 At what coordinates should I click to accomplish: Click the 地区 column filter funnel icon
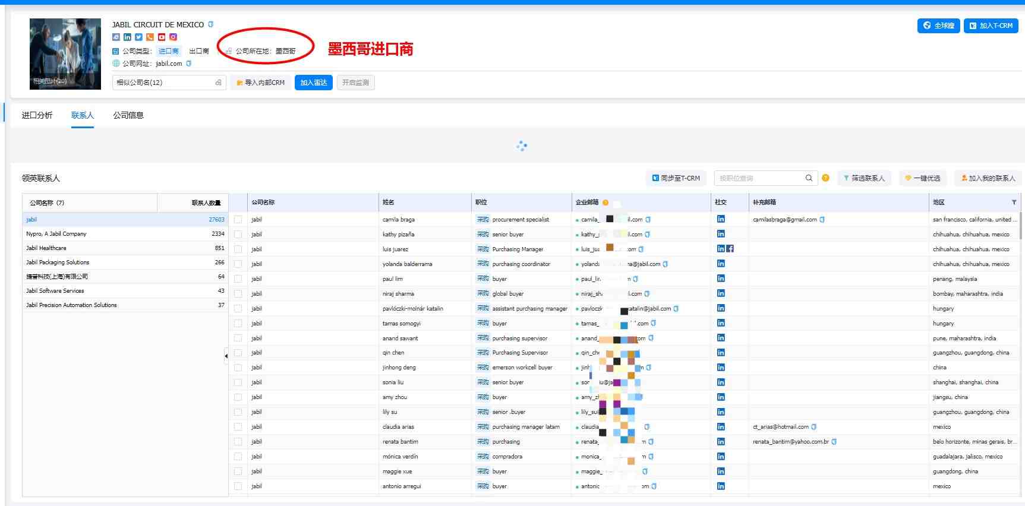click(x=1014, y=203)
